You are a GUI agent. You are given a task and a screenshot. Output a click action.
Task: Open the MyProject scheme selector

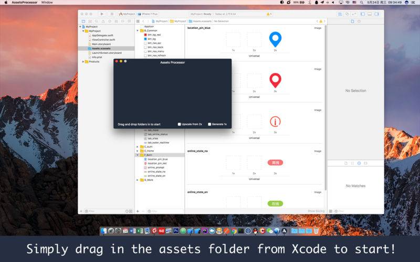(x=127, y=14)
